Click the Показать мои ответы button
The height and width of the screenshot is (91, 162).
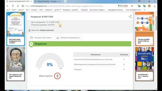pos(41,38)
